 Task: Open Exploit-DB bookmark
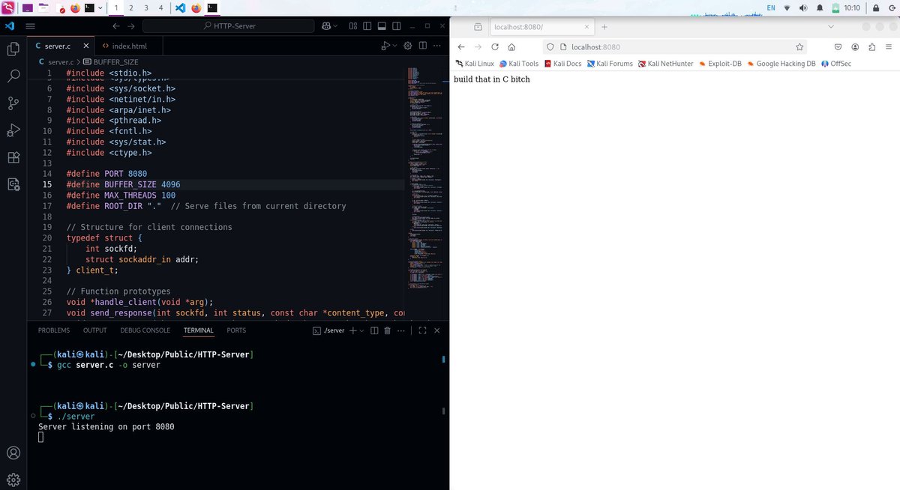click(x=720, y=64)
